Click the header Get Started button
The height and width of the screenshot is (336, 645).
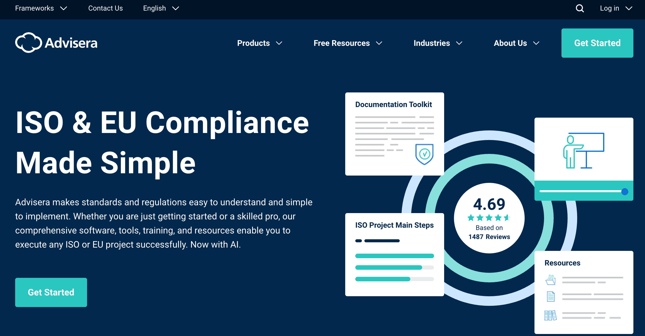tap(597, 43)
